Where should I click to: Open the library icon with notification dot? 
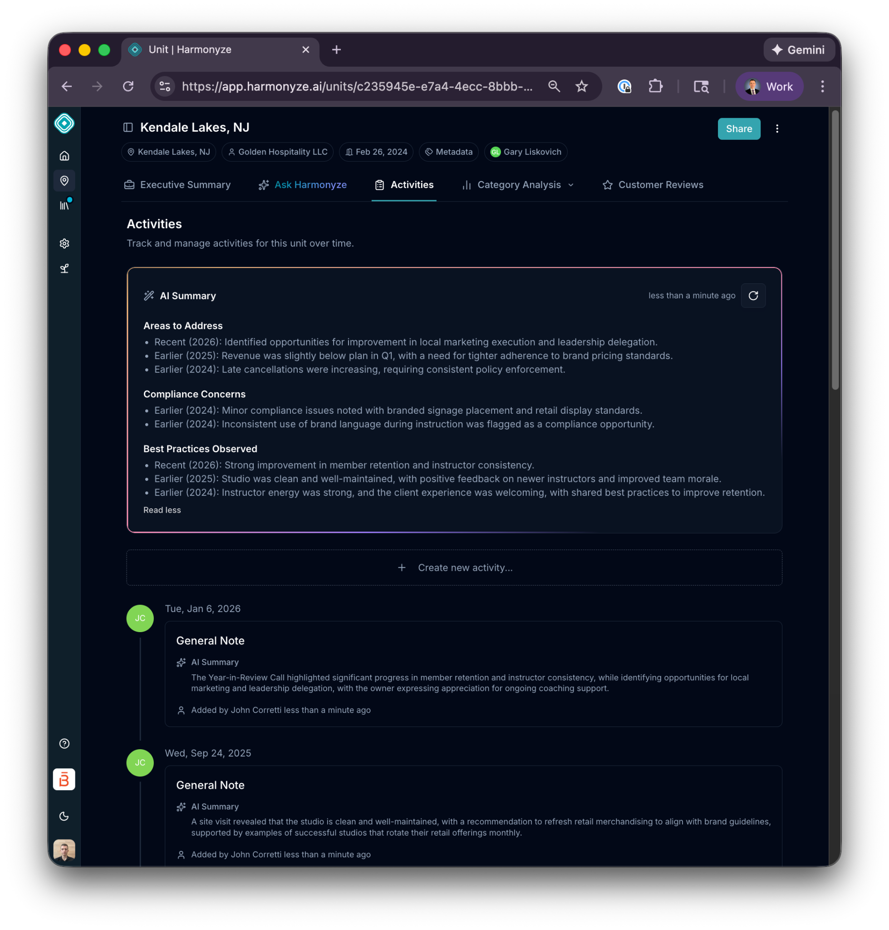click(x=64, y=205)
